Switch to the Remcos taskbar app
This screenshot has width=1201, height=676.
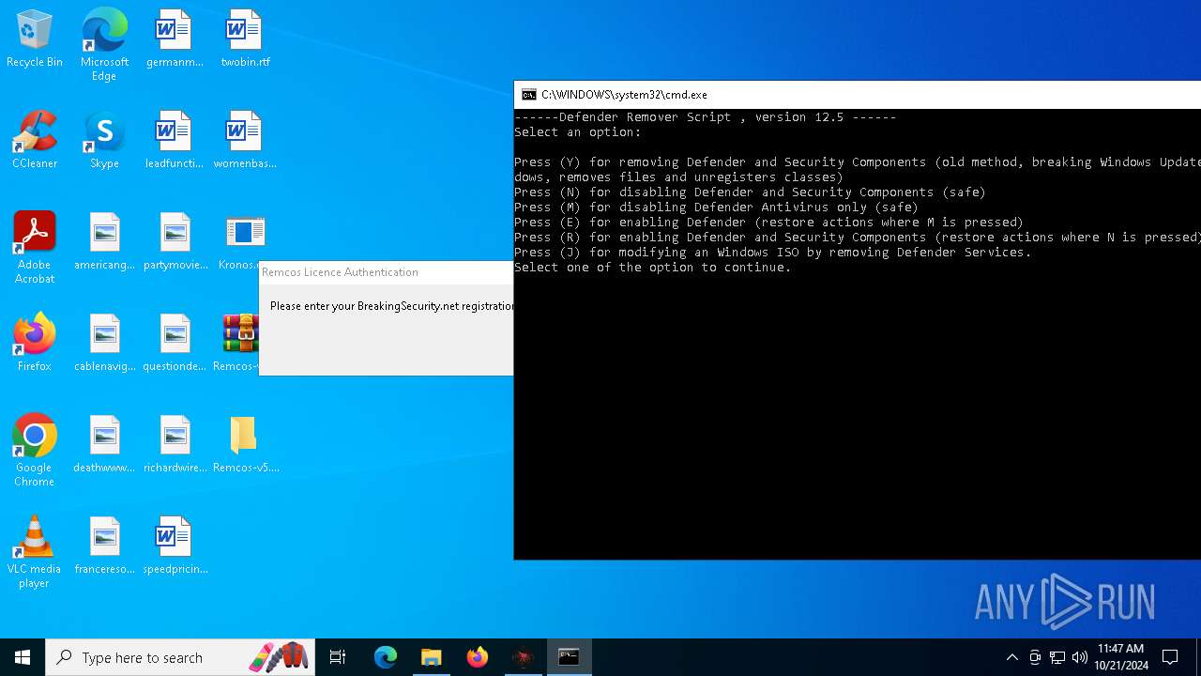[x=523, y=657]
